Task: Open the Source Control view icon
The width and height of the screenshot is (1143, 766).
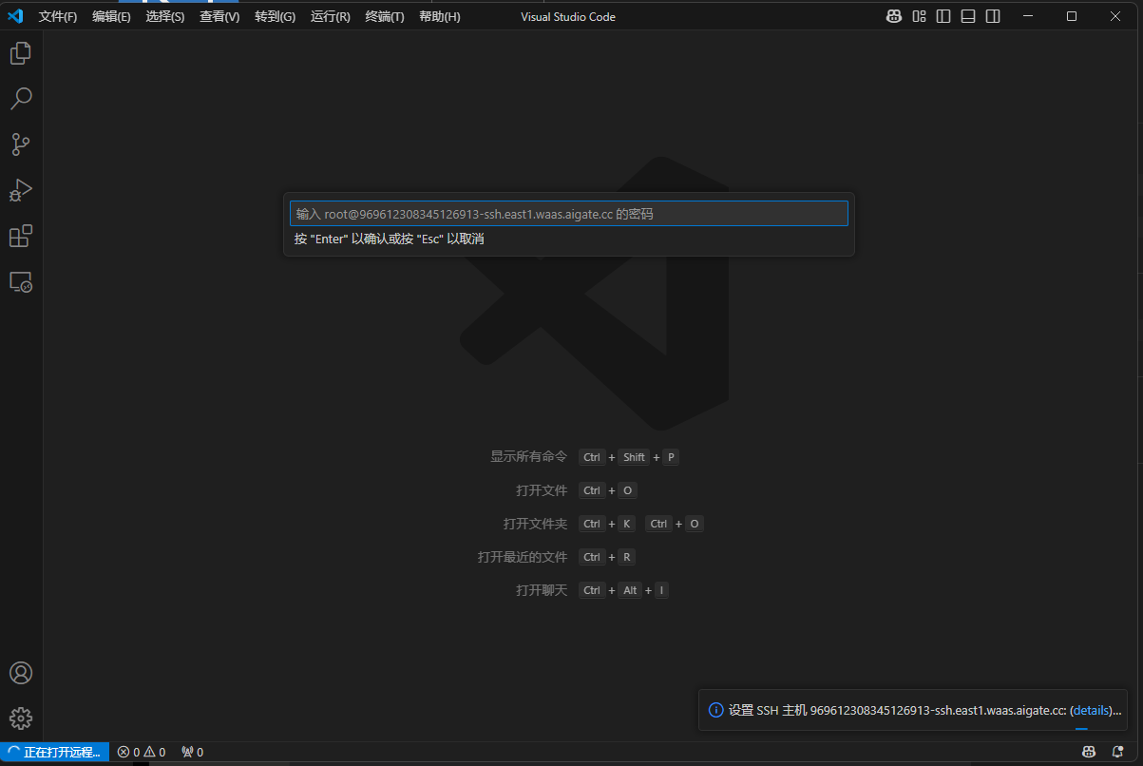Action: coord(21,144)
